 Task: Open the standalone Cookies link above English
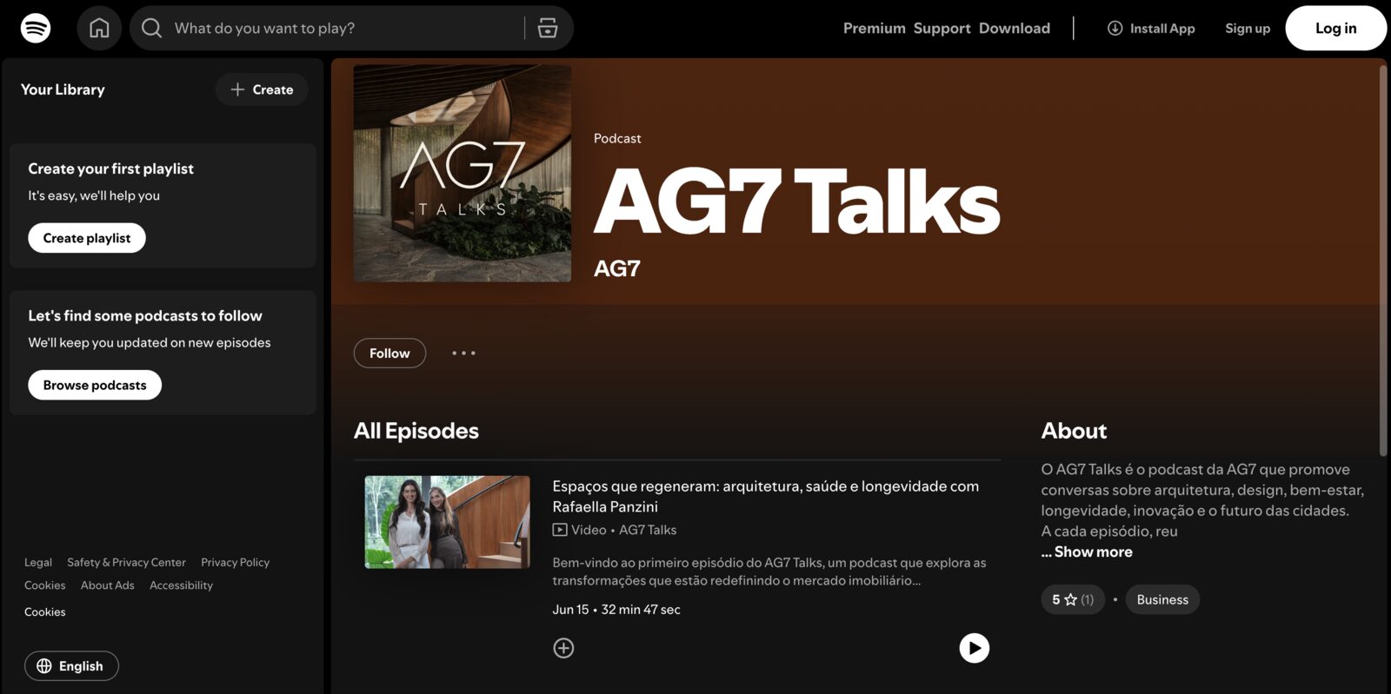45,611
